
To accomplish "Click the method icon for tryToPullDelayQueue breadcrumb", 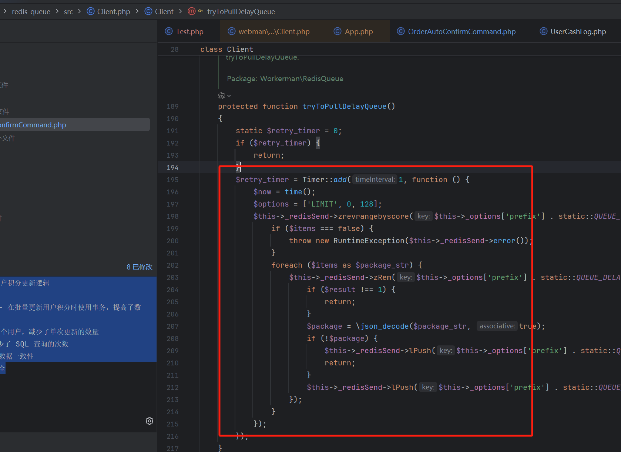I will 191,11.
